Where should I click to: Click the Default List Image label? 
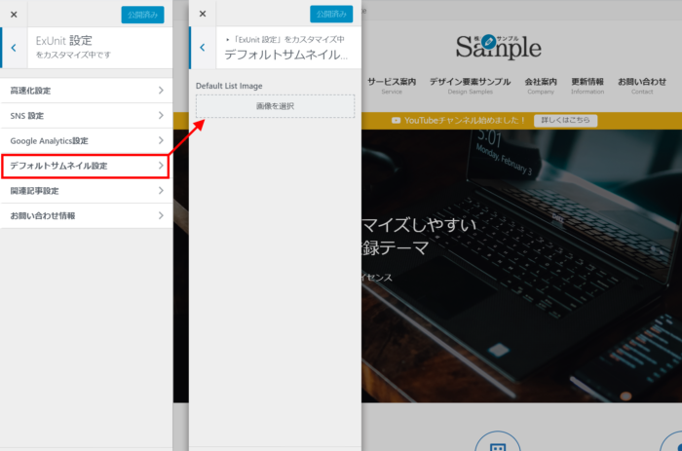coord(229,86)
